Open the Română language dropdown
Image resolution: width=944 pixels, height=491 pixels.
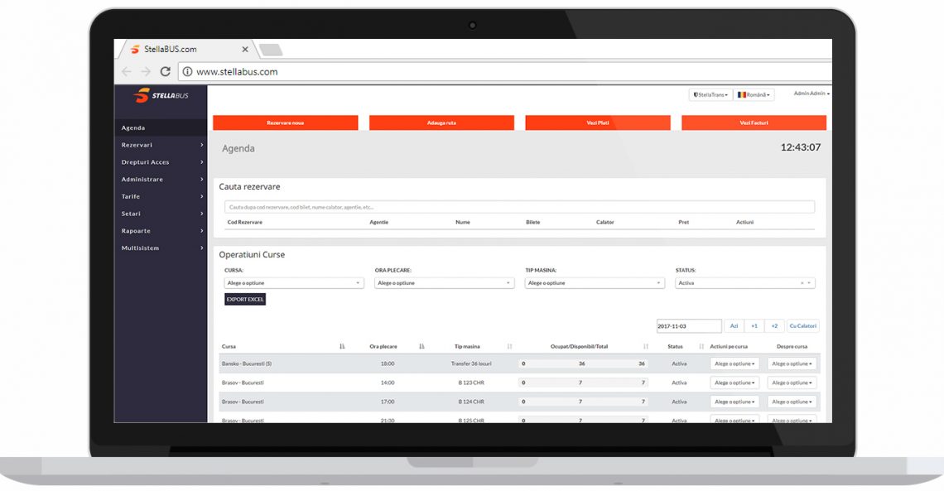click(754, 94)
